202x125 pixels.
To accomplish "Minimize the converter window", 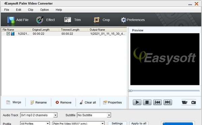I will point(190,5).
